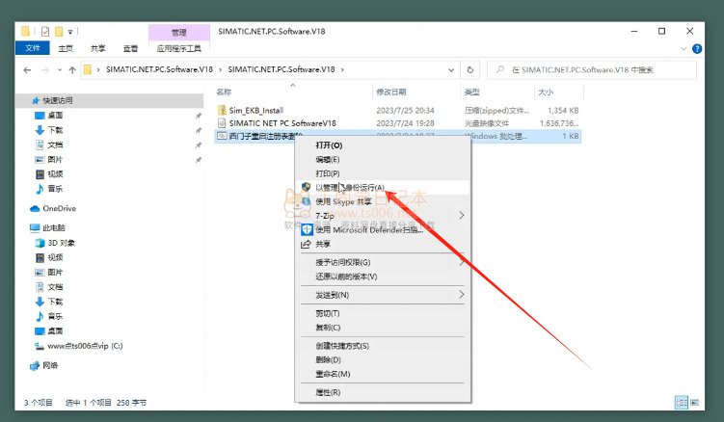
Task: Click the new folder quick access icon
Action: click(x=59, y=32)
